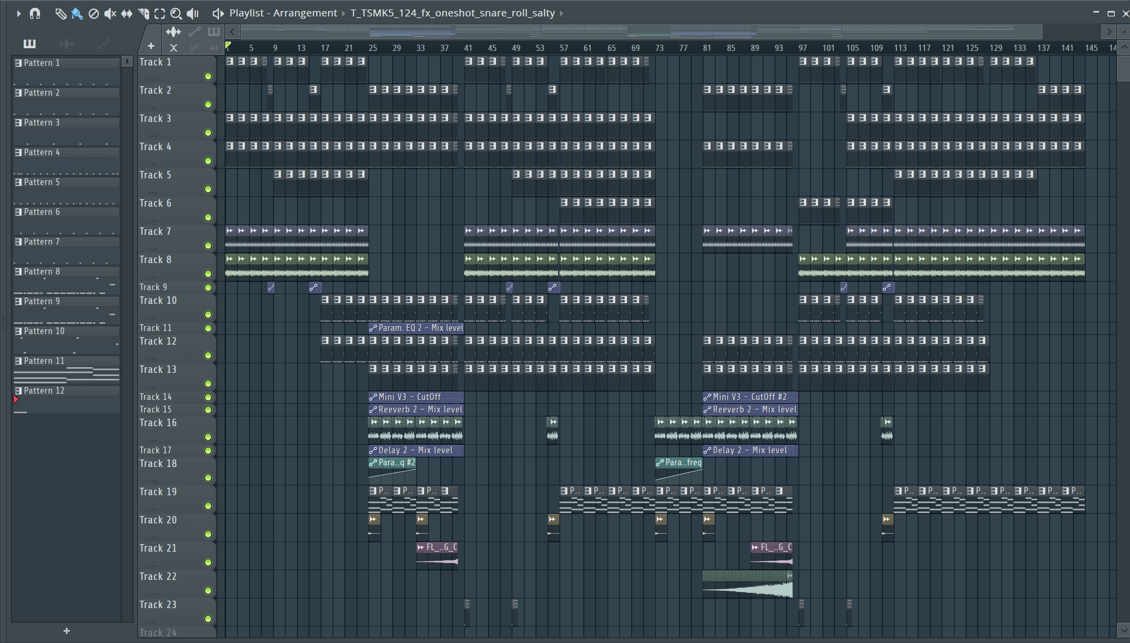This screenshot has height=643, width=1130.
Task: Add new pattern with plus below picker
Action: pyautogui.click(x=67, y=631)
